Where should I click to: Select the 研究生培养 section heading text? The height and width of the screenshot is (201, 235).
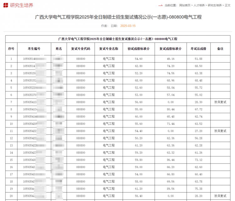pyautogui.click(x=22, y=5)
